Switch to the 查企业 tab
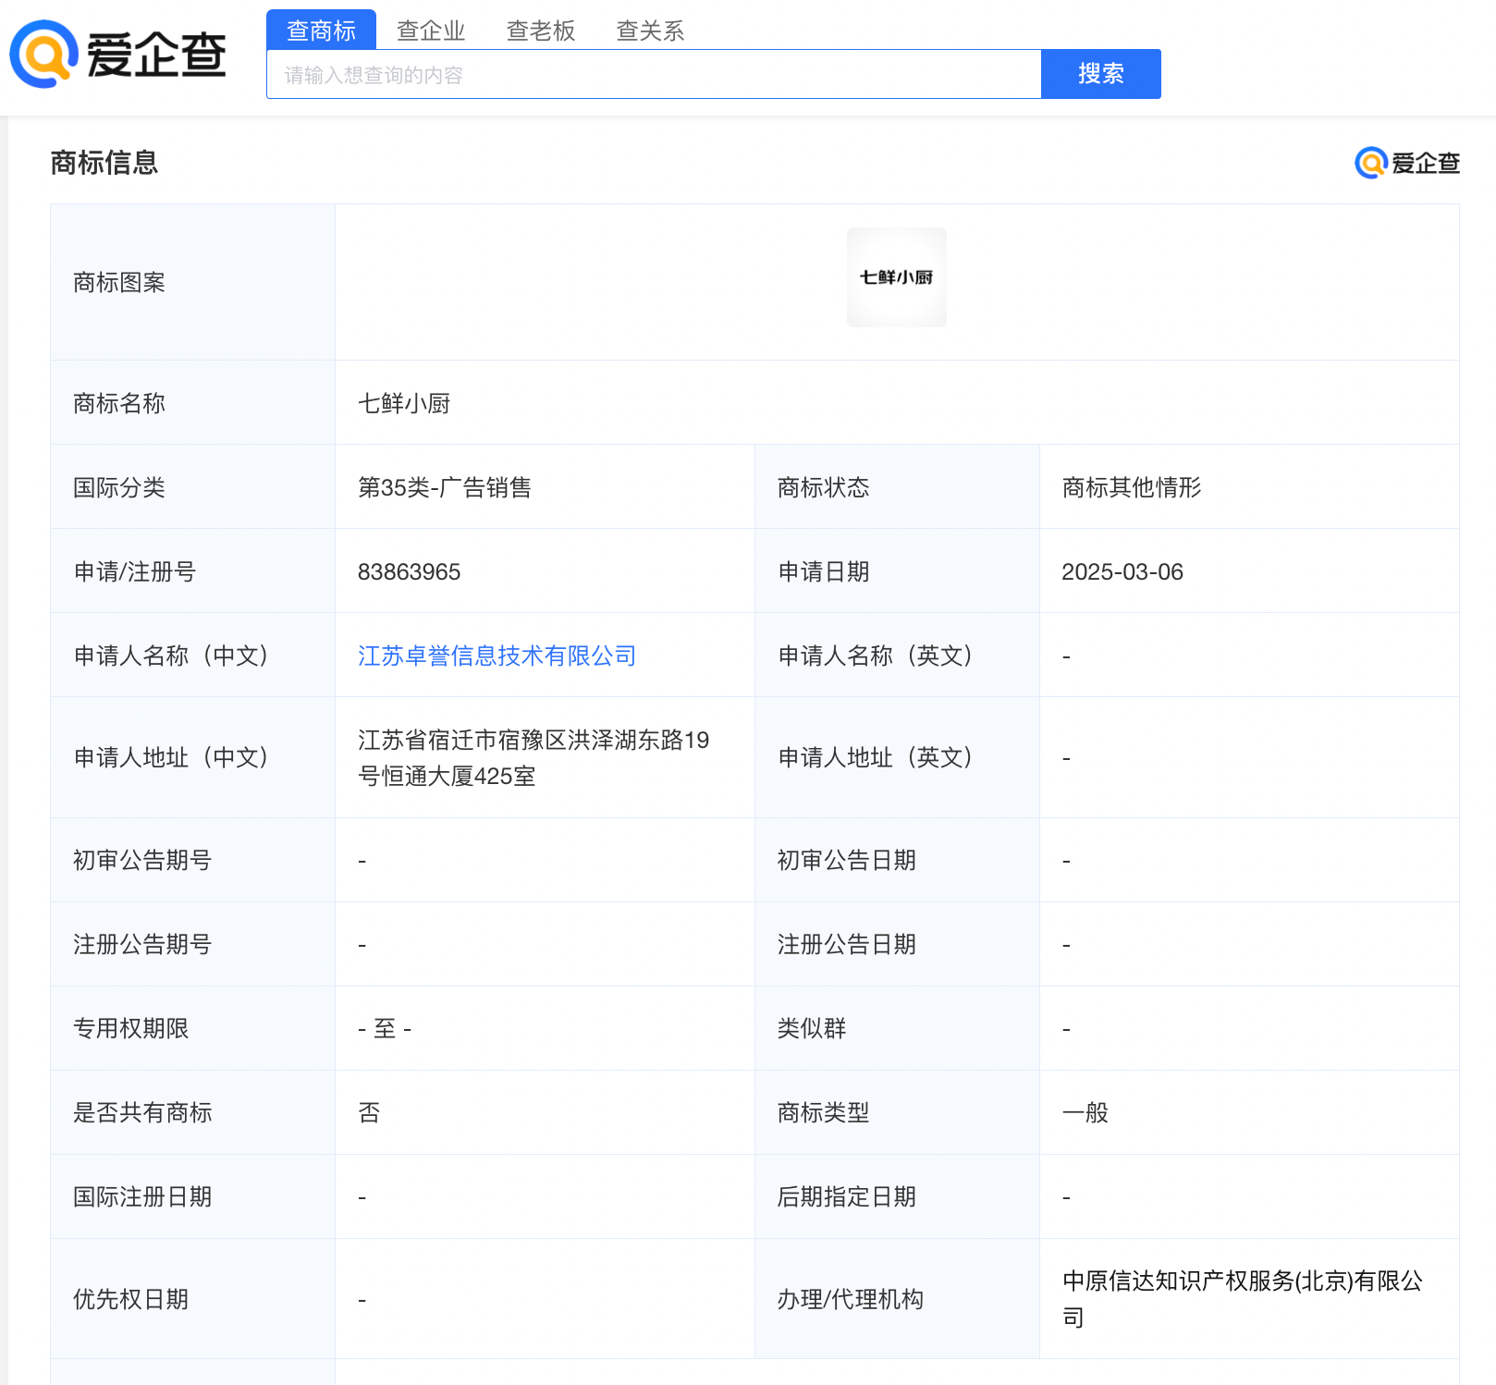 (x=431, y=31)
